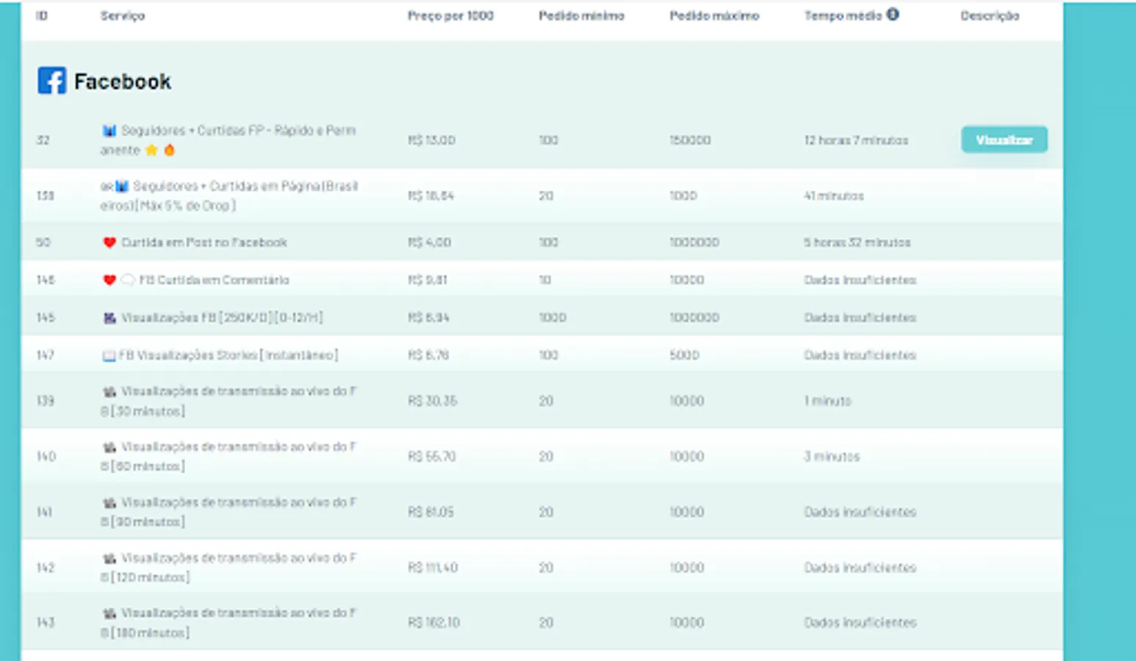1136x661 pixels.
Task: Select the live views [180 minutos] service
Action: pos(229,623)
